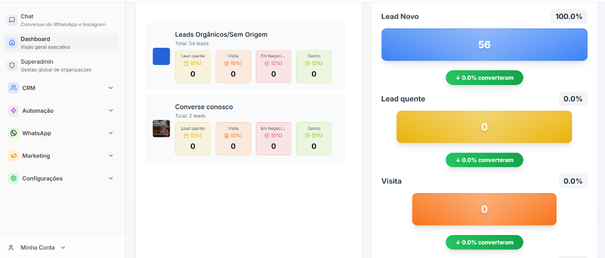Click the CRM people icon

pos(13,88)
